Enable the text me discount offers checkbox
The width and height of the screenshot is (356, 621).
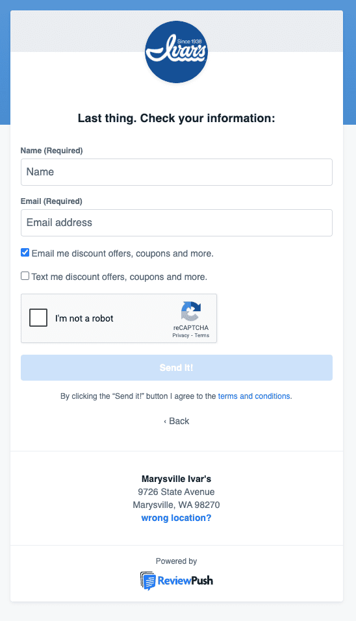coord(25,276)
